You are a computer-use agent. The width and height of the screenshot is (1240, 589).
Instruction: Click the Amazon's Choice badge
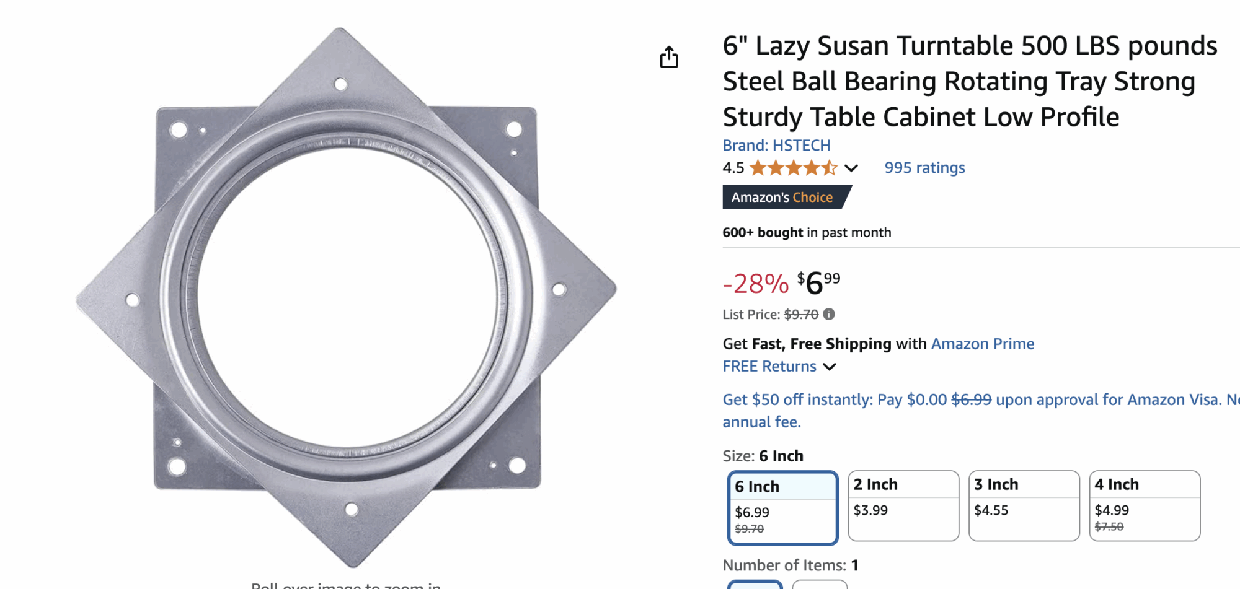pyautogui.click(x=783, y=198)
